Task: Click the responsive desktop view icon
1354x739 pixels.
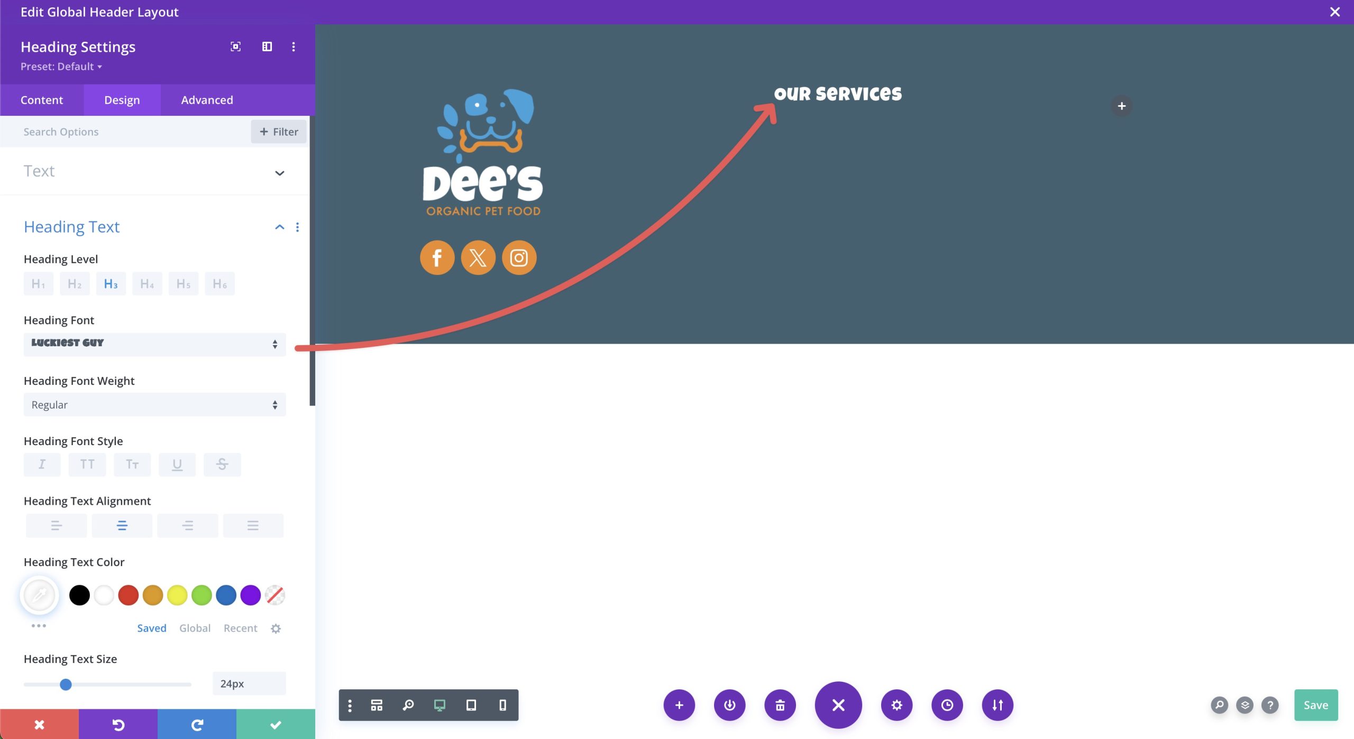Action: click(x=440, y=705)
